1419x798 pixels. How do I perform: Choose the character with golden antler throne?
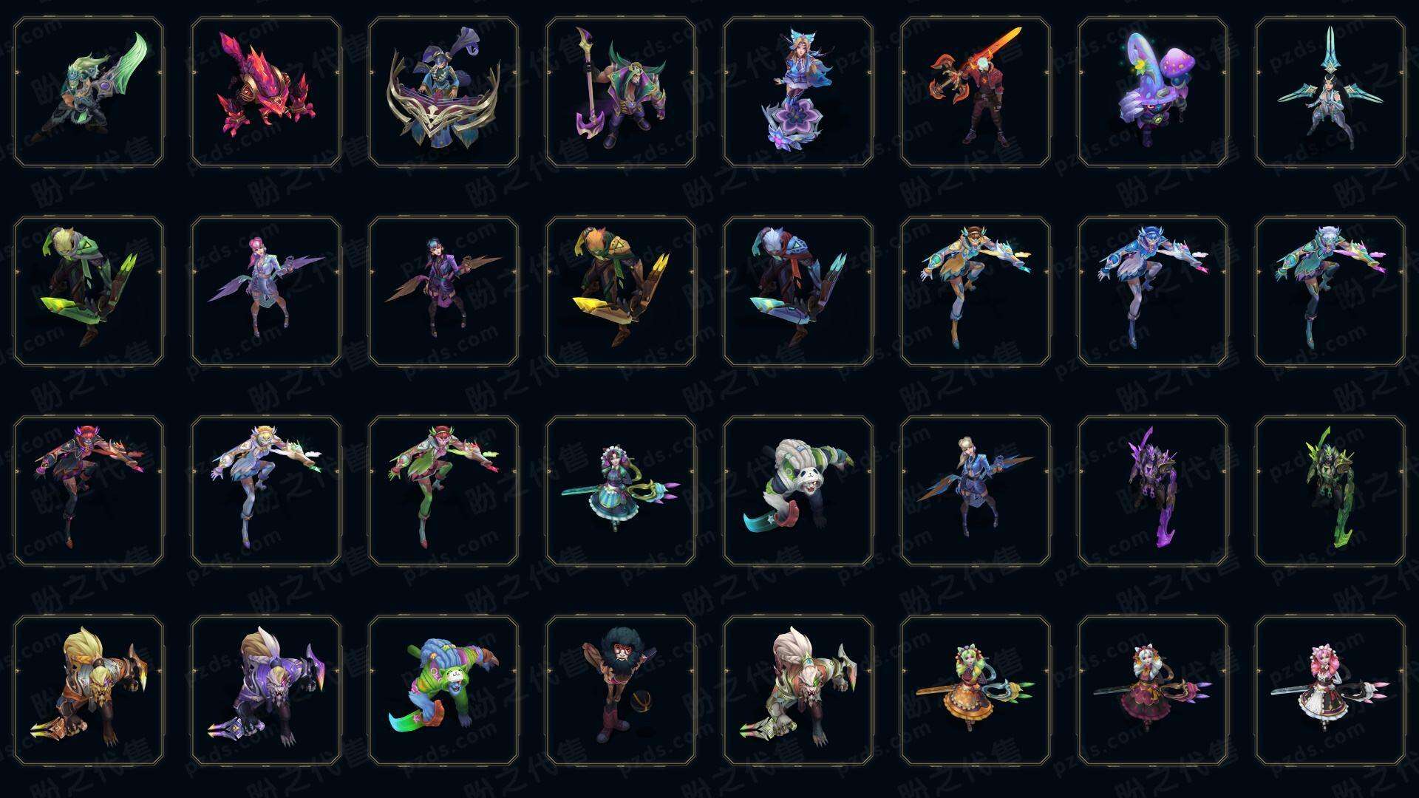coord(443,92)
